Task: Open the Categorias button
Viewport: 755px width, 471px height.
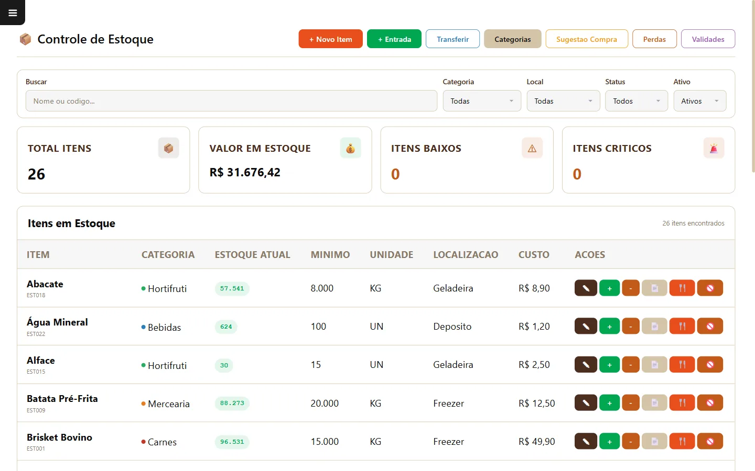Action: (x=513, y=39)
